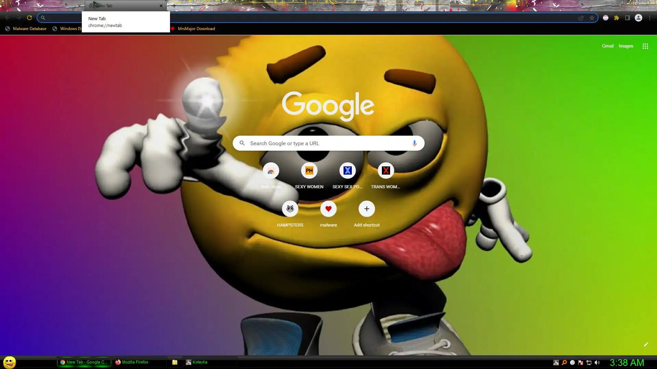Open the profile avatar menu
Screen dimensions: 657x369
[638, 18]
